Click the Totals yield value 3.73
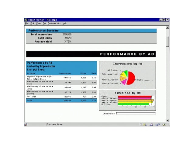This screenshot has height=145, width=194. point(94,101)
